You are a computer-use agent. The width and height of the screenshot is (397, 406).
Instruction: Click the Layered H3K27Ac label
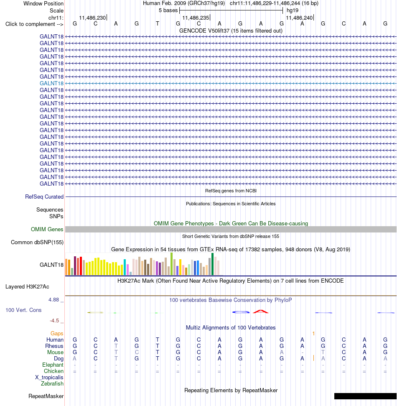[x=27, y=287]
